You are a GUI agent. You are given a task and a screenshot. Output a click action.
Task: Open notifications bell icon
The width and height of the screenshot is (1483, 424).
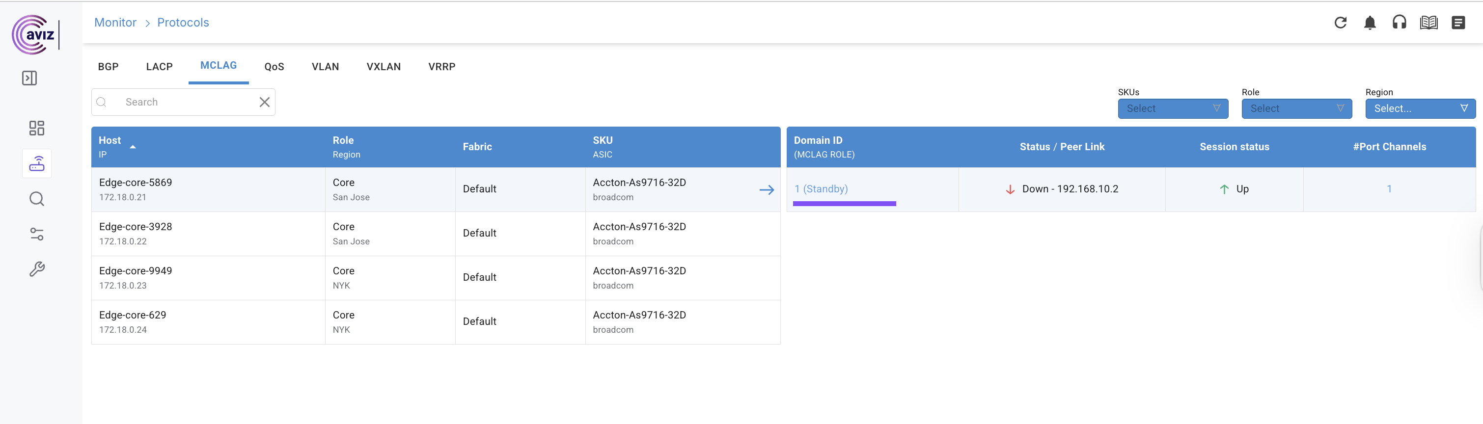[x=1370, y=23]
